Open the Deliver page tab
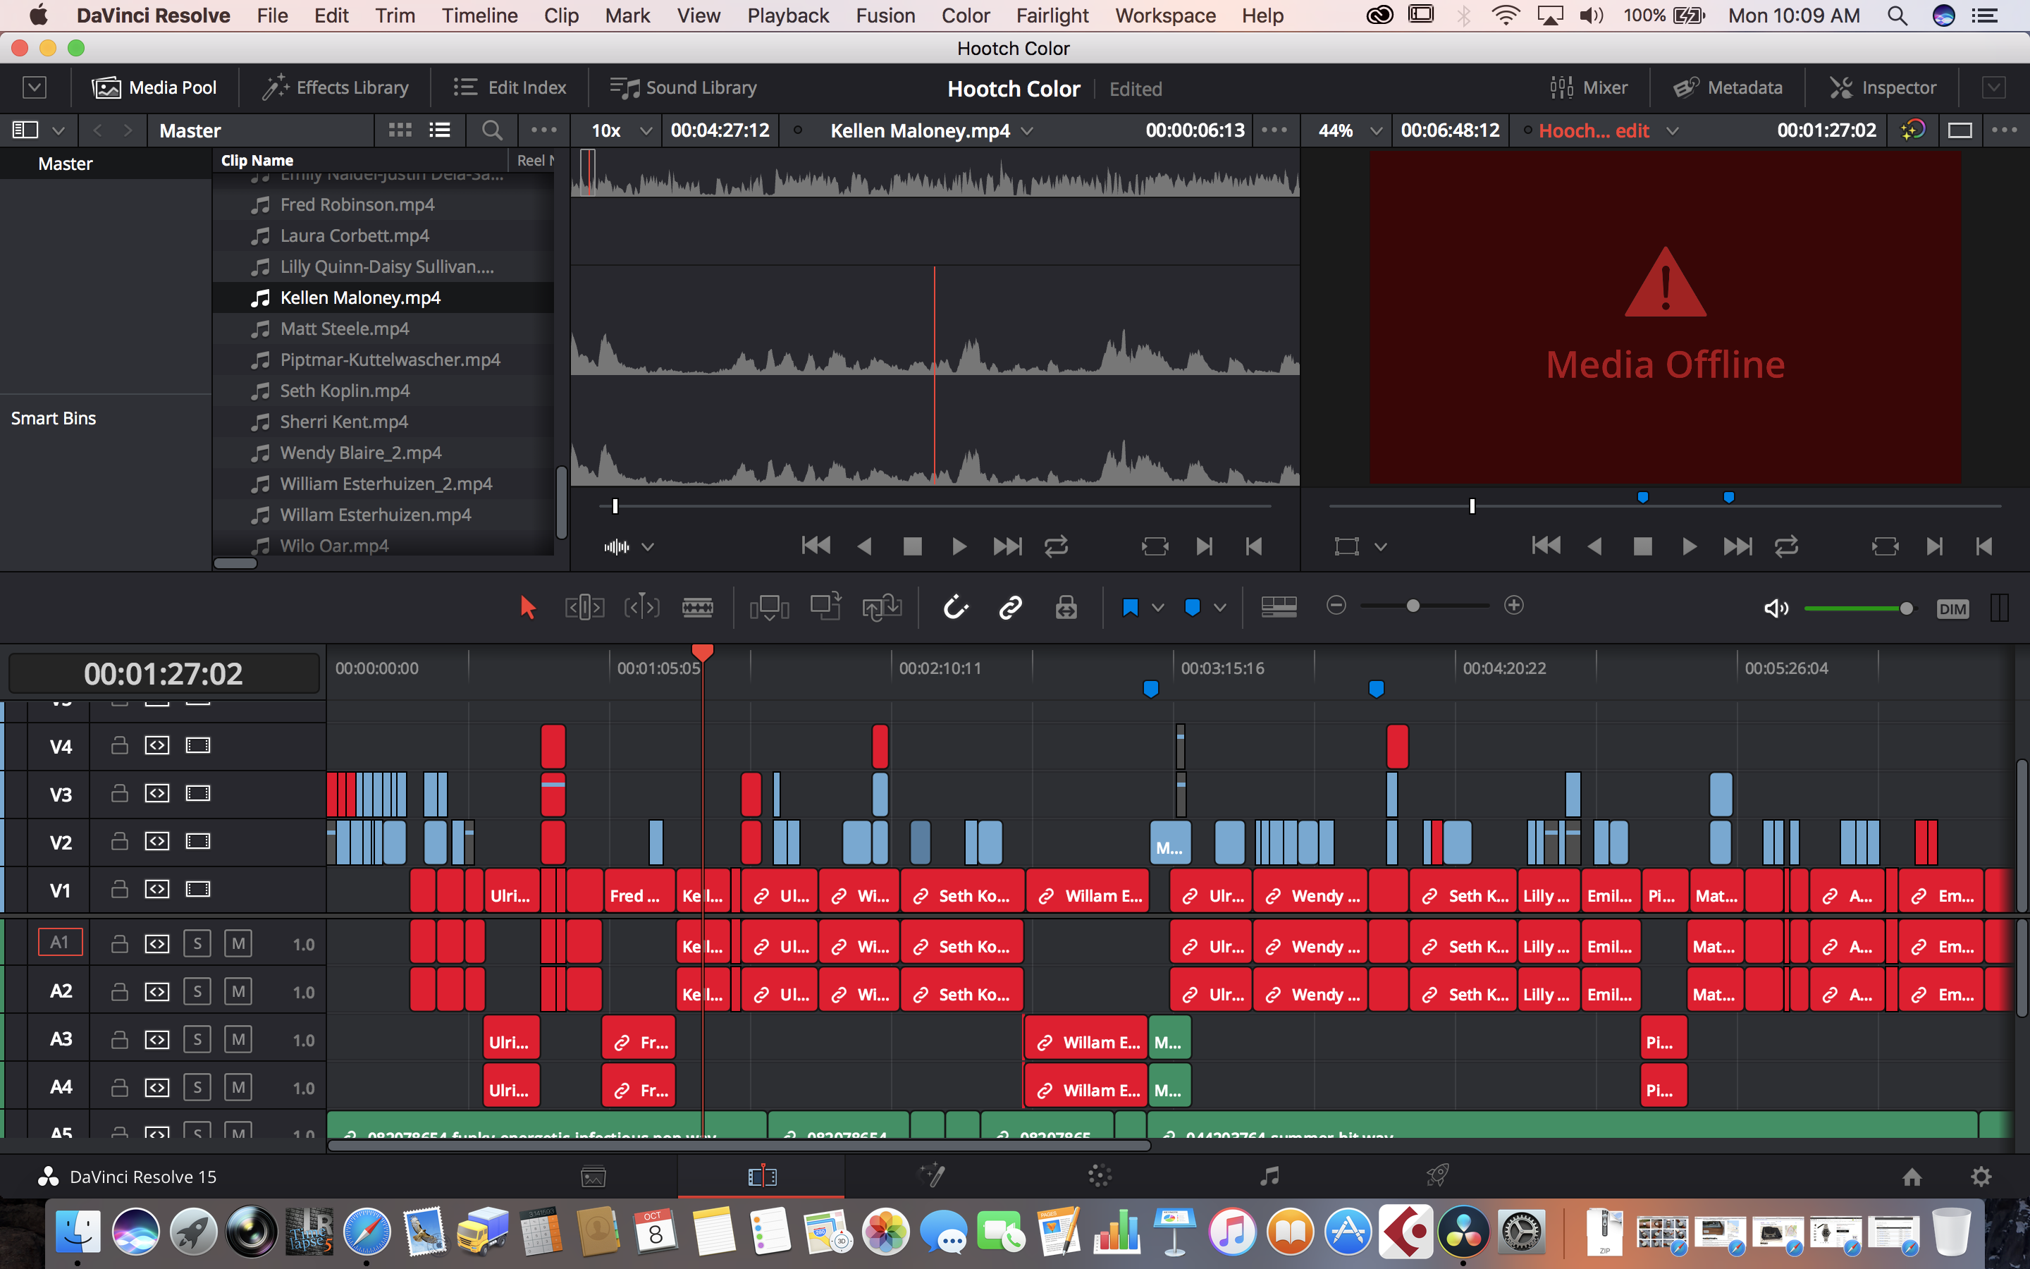This screenshot has height=1269, width=2030. click(1438, 1177)
